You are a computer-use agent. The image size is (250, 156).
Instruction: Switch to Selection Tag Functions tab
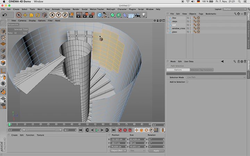pyautogui.click(x=201, y=70)
